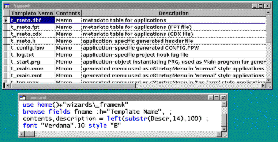
Task: Open the Memo field of t_meta.dbf row
Action: tap(68, 20)
